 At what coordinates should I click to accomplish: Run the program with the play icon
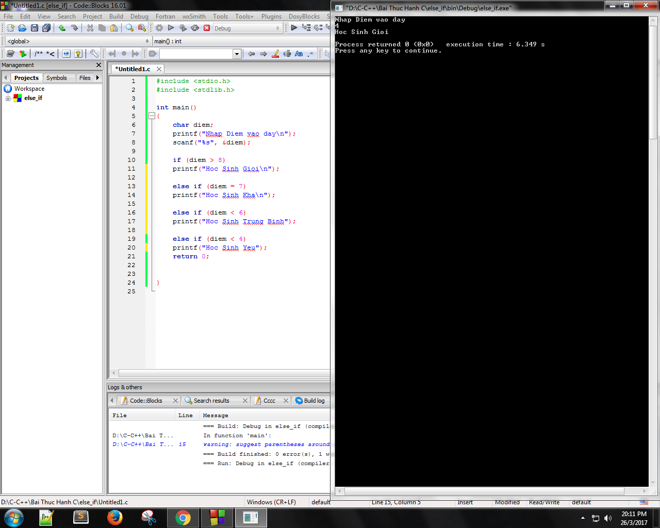171,28
